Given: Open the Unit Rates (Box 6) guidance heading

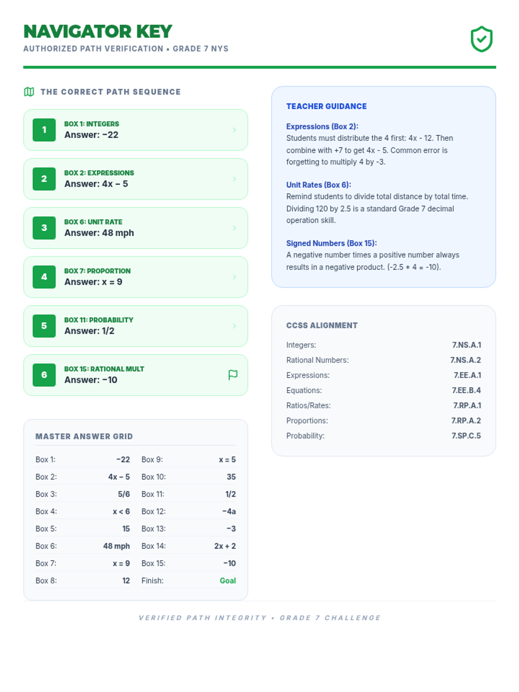Looking at the screenshot, I should pos(318,185).
